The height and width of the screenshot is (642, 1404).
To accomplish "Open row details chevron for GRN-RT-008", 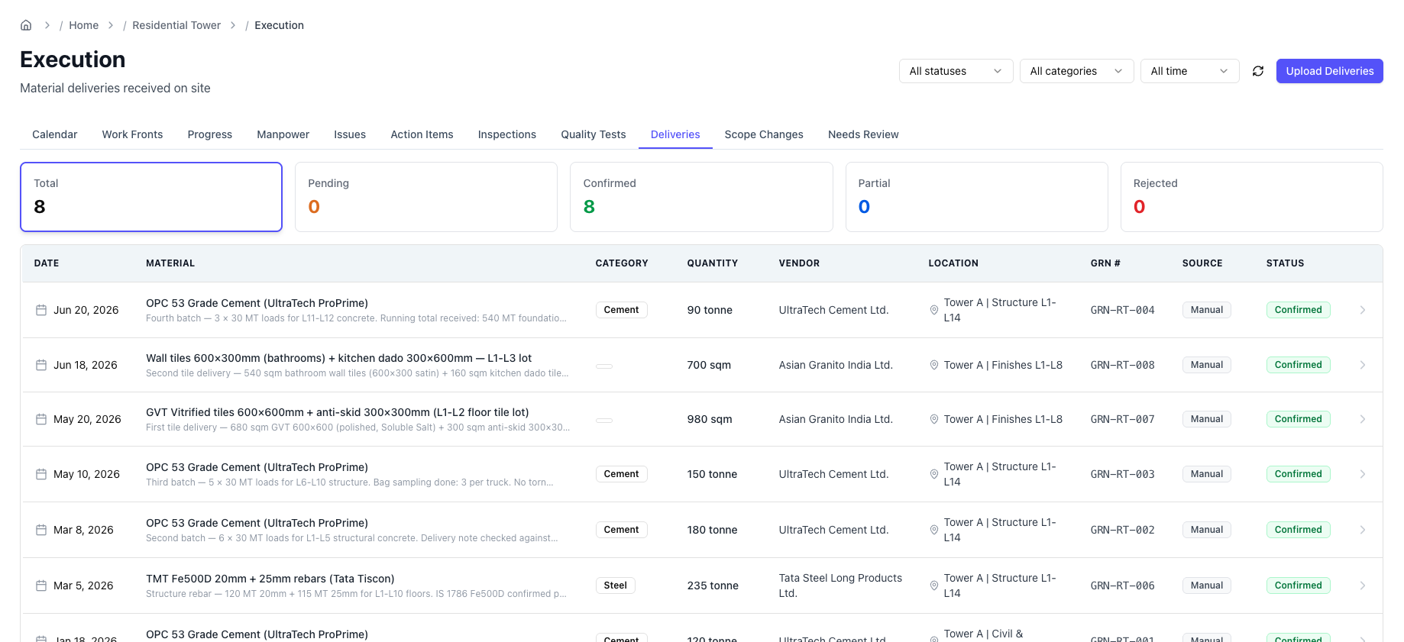I will click(x=1363, y=365).
